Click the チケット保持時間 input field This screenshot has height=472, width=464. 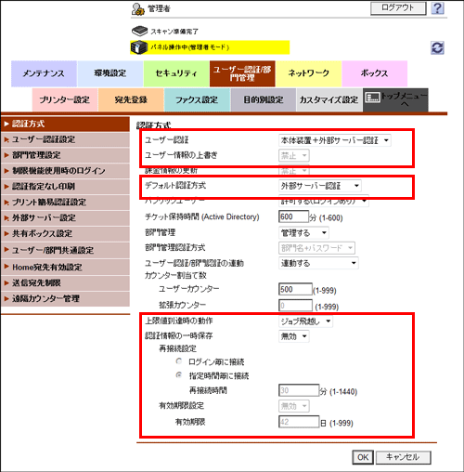[x=293, y=216]
